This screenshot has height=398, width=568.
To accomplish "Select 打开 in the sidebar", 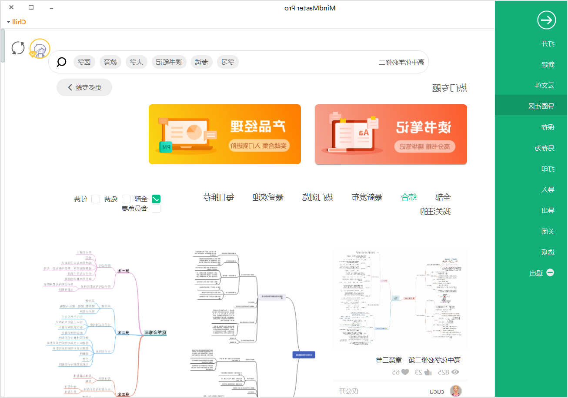I will click(x=548, y=43).
